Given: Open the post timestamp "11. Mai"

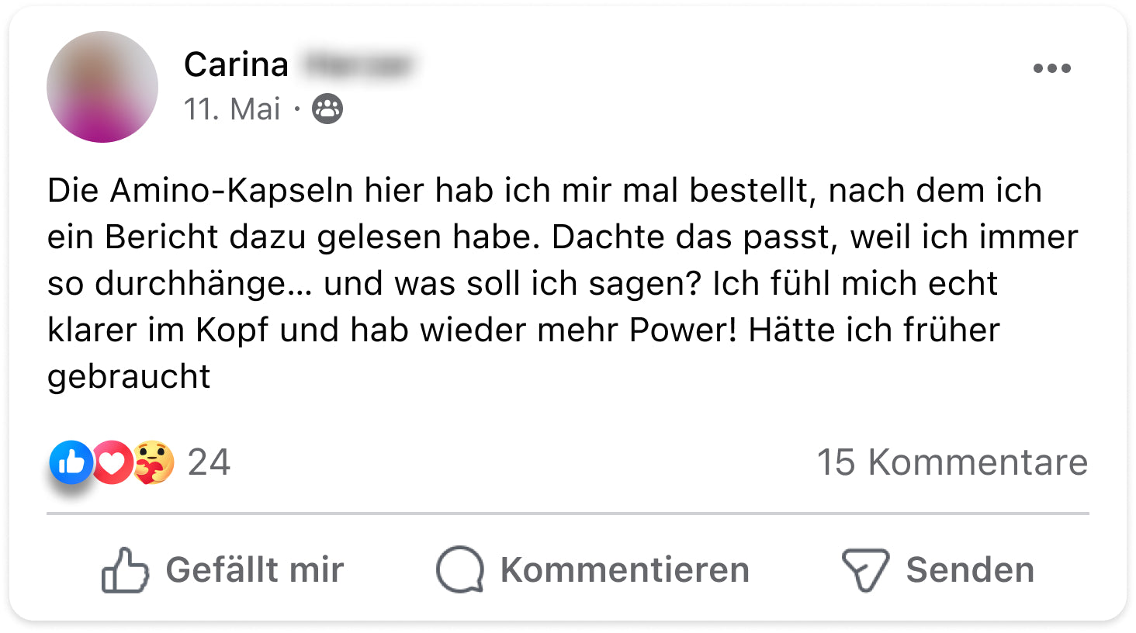Looking at the screenshot, I should [231, 109].
